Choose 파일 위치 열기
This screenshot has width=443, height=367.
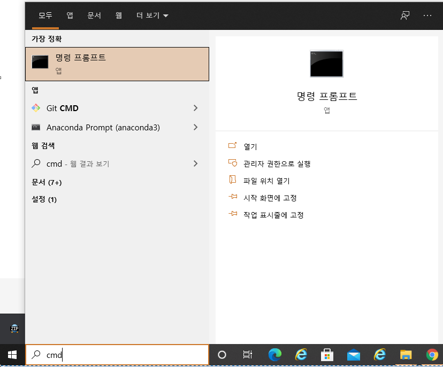(266, 181)
